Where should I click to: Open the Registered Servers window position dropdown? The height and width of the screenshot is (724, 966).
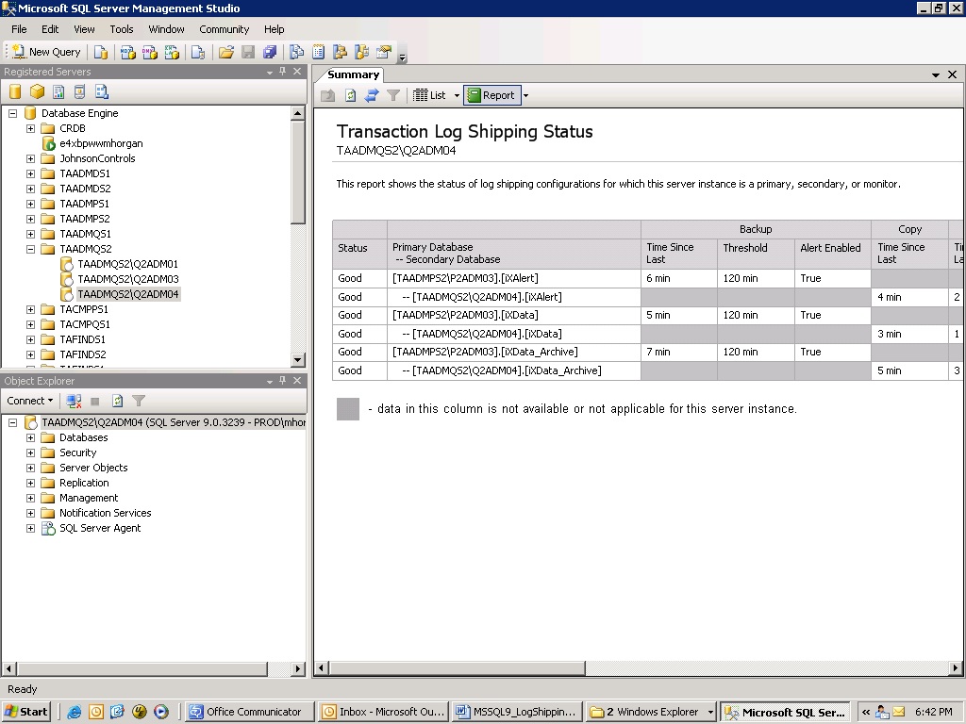click(269, 72)
